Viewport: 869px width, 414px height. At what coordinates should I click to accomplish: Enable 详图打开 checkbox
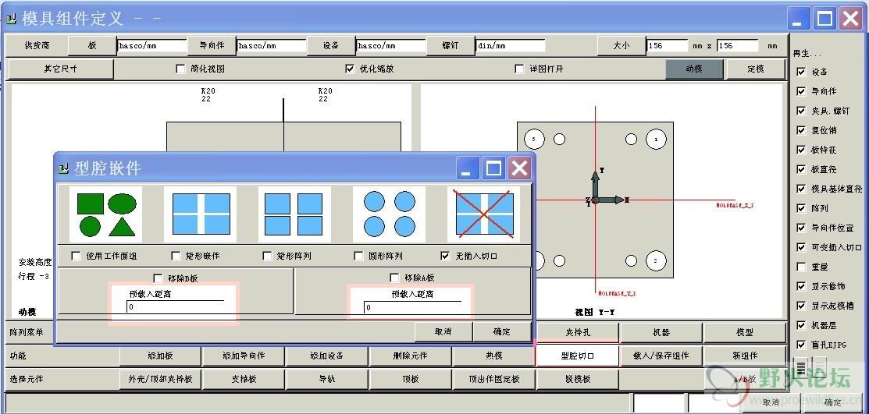[519, 69]
